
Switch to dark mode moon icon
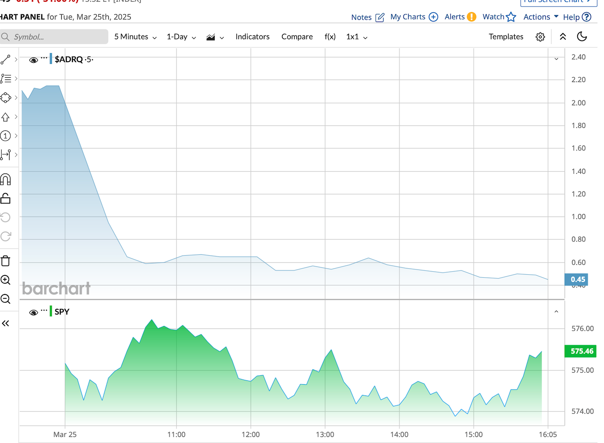pos(582,37)
